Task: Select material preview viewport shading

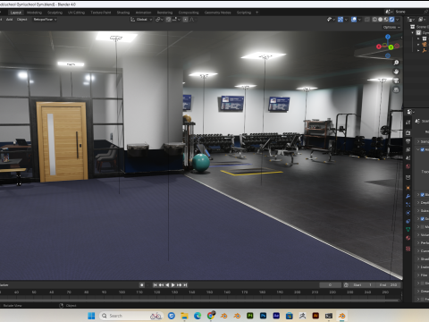Action: point(386,20)
